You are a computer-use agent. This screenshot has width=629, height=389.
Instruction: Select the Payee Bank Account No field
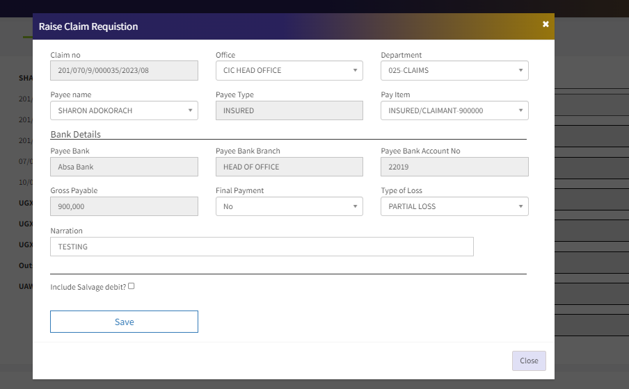point(454,167)
